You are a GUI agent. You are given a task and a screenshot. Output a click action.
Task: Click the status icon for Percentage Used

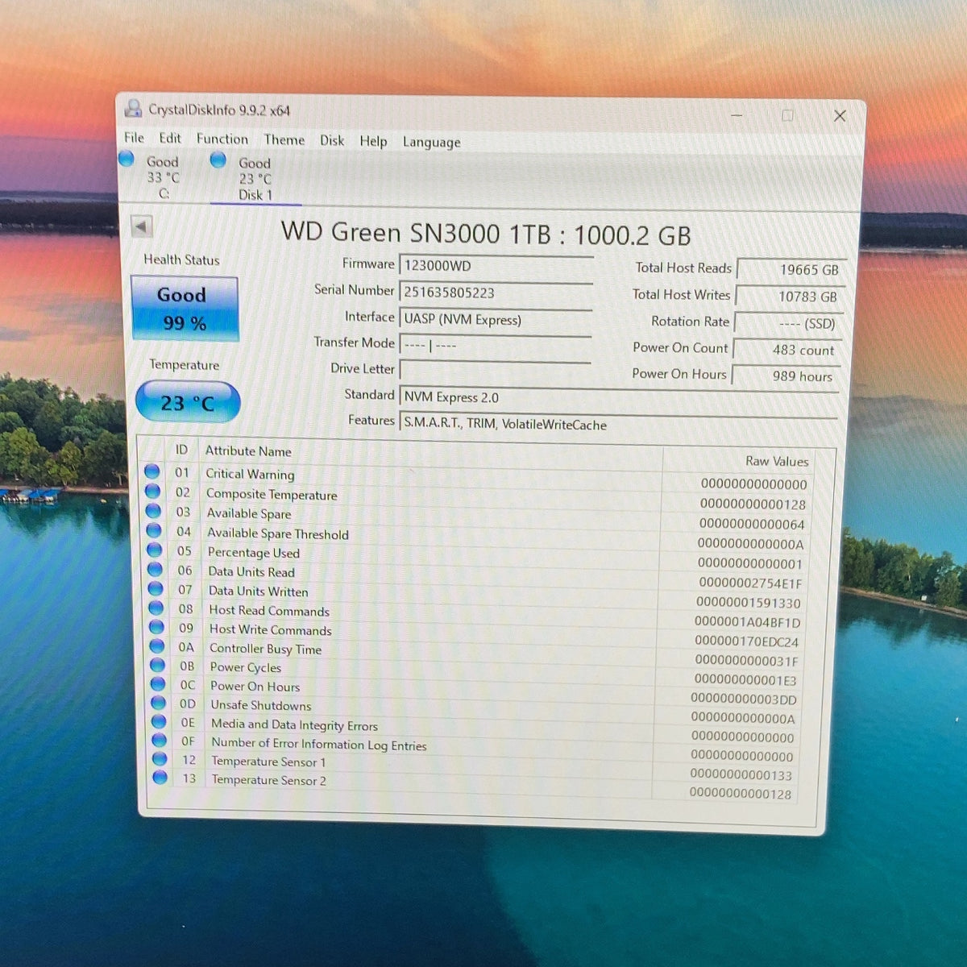point(155,550)
